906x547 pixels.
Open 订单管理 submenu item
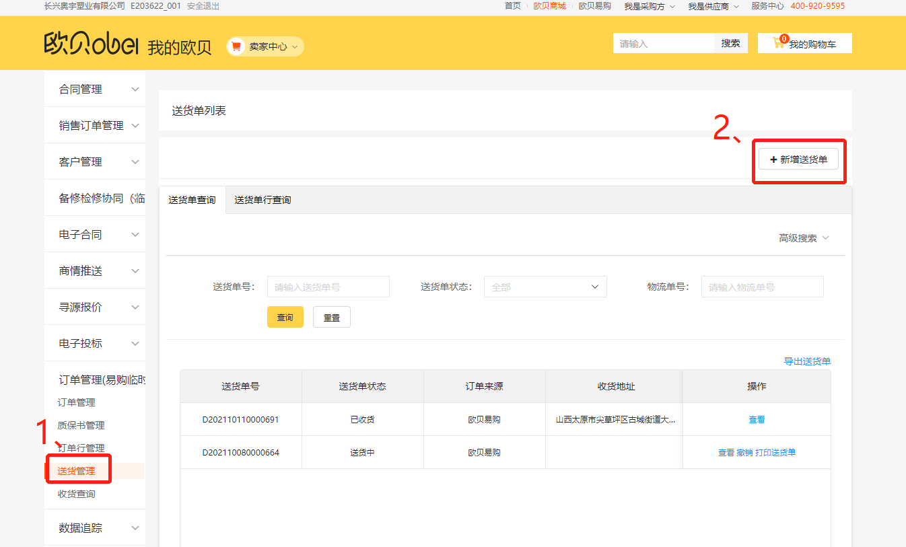click(x=76, y=402)
